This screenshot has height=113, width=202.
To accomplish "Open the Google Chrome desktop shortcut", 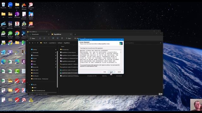I will 17,35.
